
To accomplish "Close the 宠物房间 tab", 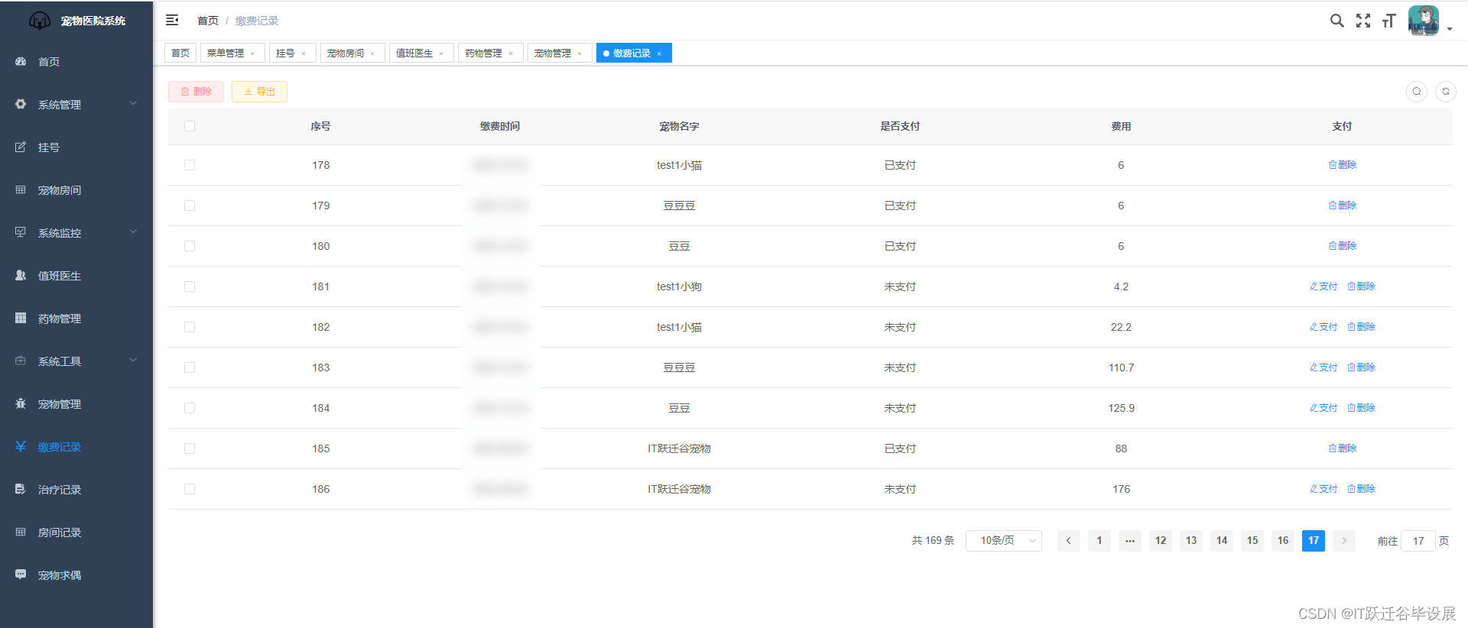I will [x=372, y=53].
